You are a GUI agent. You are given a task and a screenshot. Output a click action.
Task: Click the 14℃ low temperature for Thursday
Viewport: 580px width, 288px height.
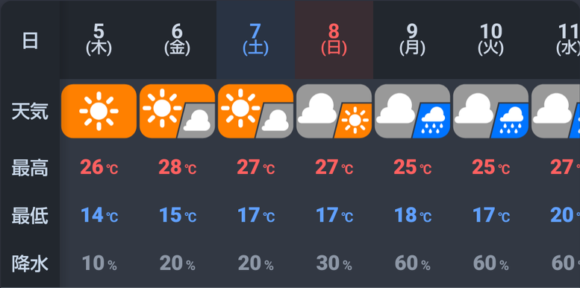[x=99, y=215]
